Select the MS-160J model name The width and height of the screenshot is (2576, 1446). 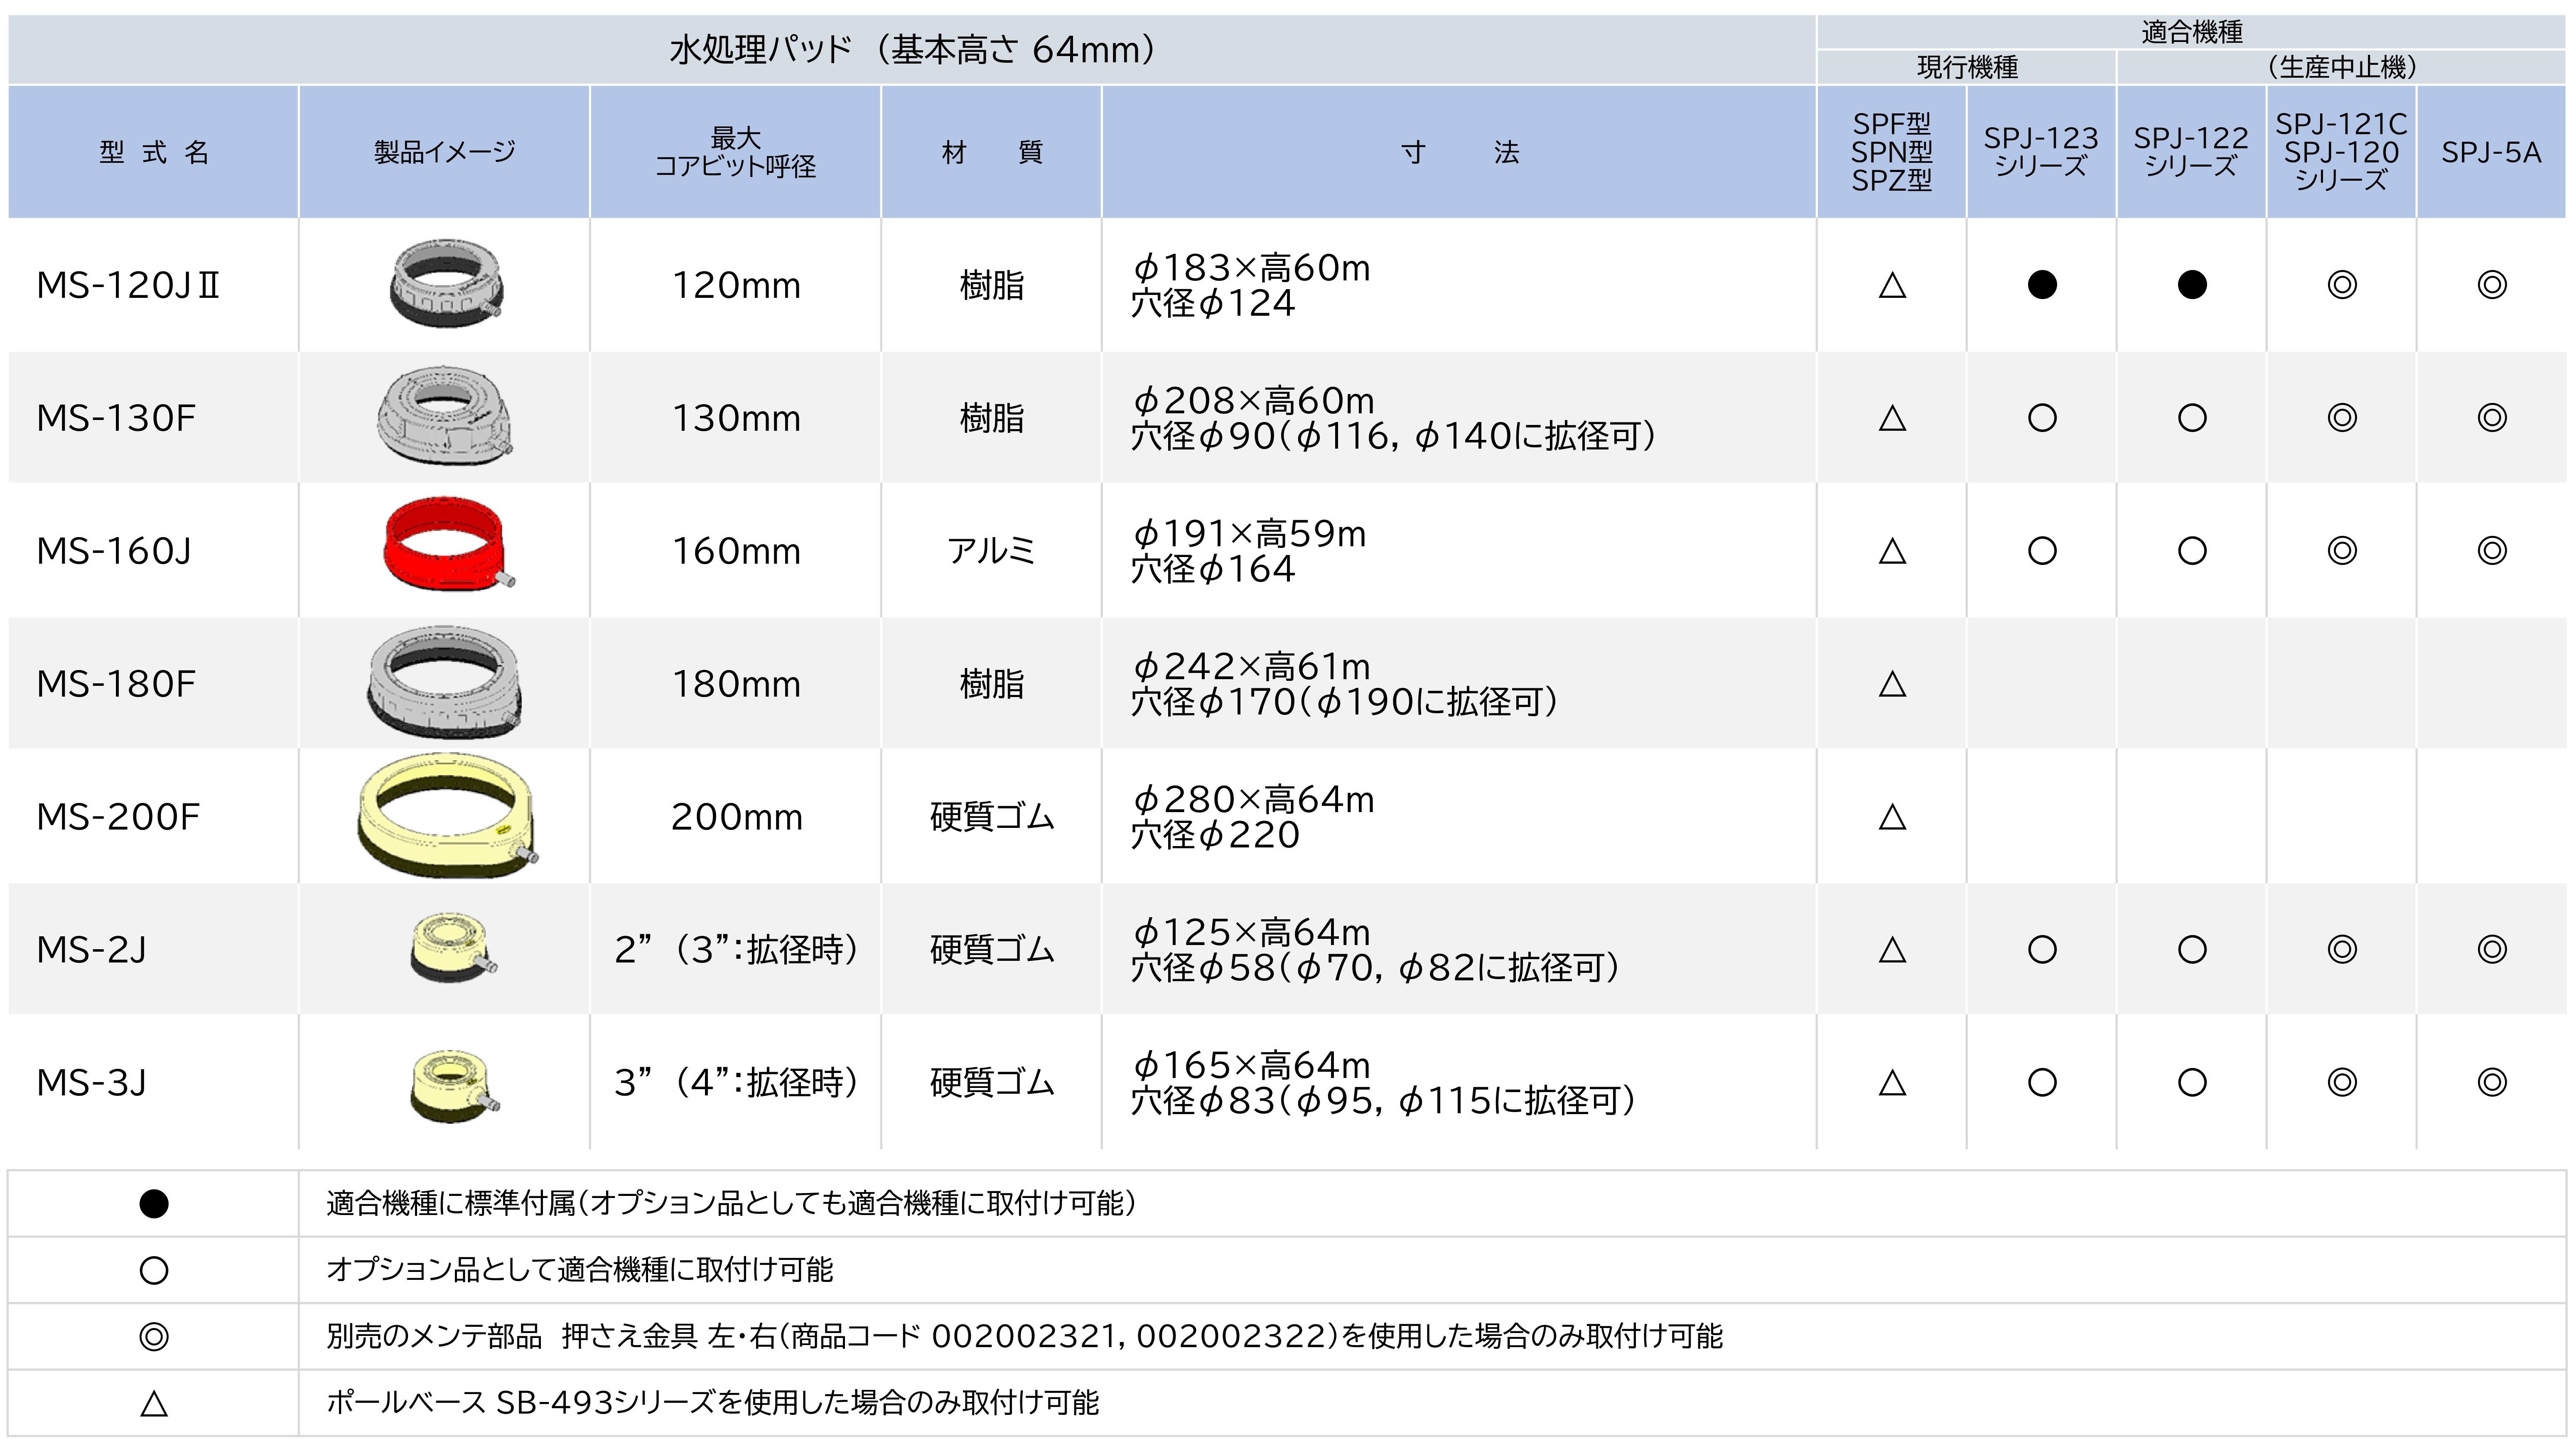113,551
